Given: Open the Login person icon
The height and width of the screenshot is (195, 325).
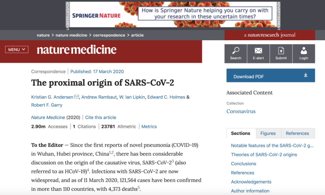Looking at the screenshot, I should 304,51.
